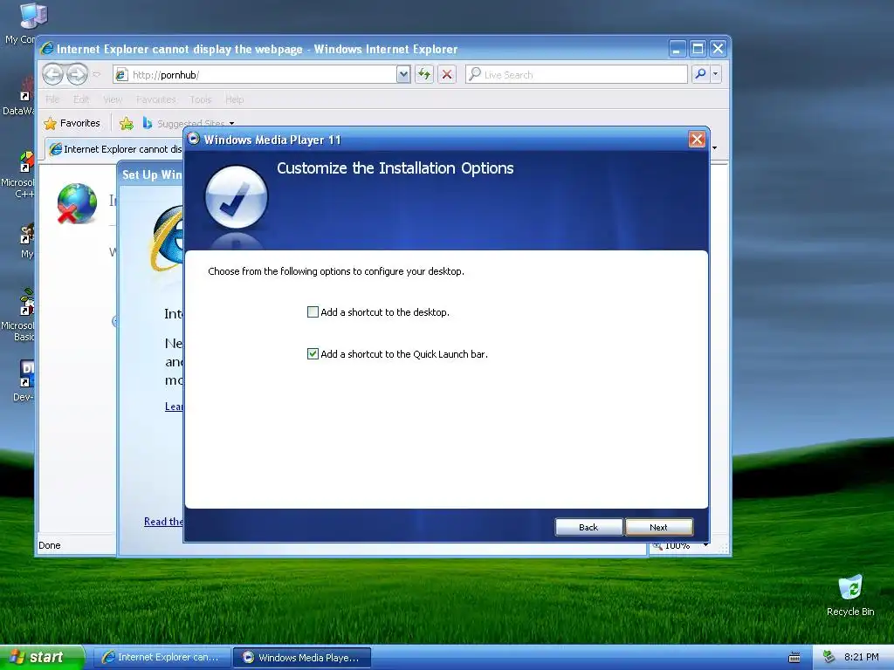Click the on-screen keyboard taskbar icon
Image resolution: width=894 pixels, height=670 pixels.
(794, 658)
